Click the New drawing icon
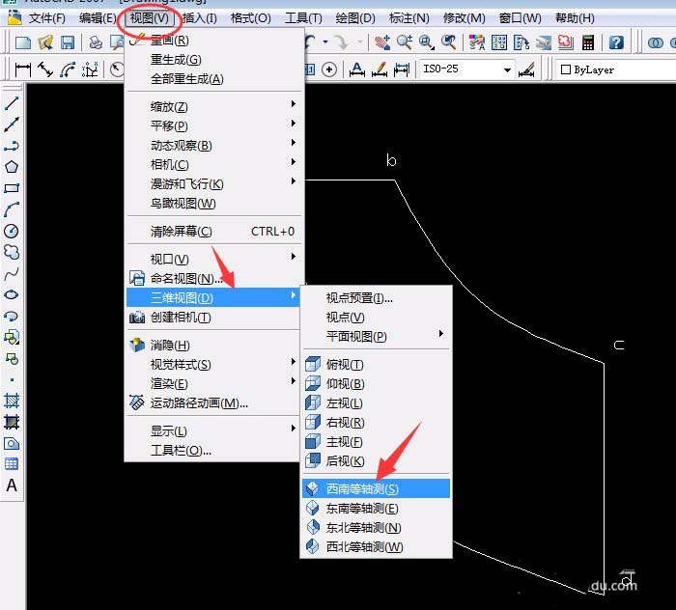 tap(23, 42)
